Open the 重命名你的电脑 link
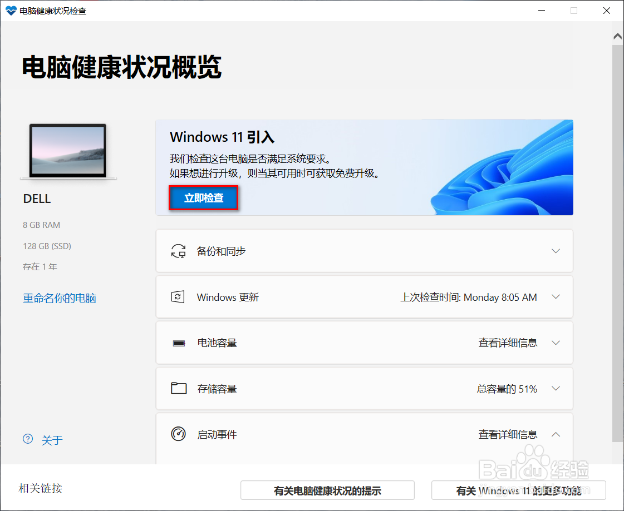Screen dimensions: 624x511 click(60, 298)
